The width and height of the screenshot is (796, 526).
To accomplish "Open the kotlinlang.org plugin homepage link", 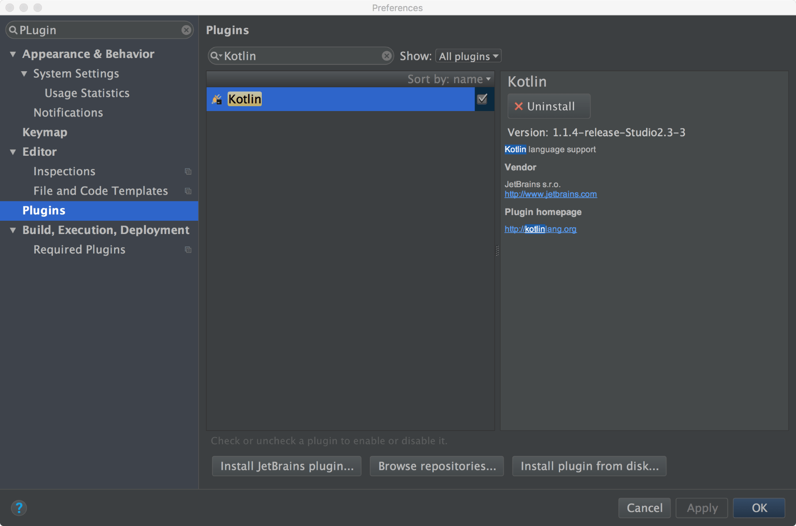I will [540, 229].
